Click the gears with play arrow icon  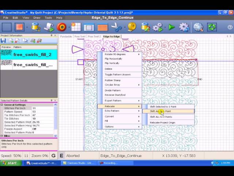coord(158,27)
